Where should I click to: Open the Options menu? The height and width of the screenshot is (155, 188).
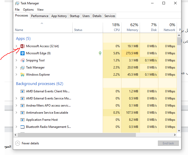pos(28,10)
